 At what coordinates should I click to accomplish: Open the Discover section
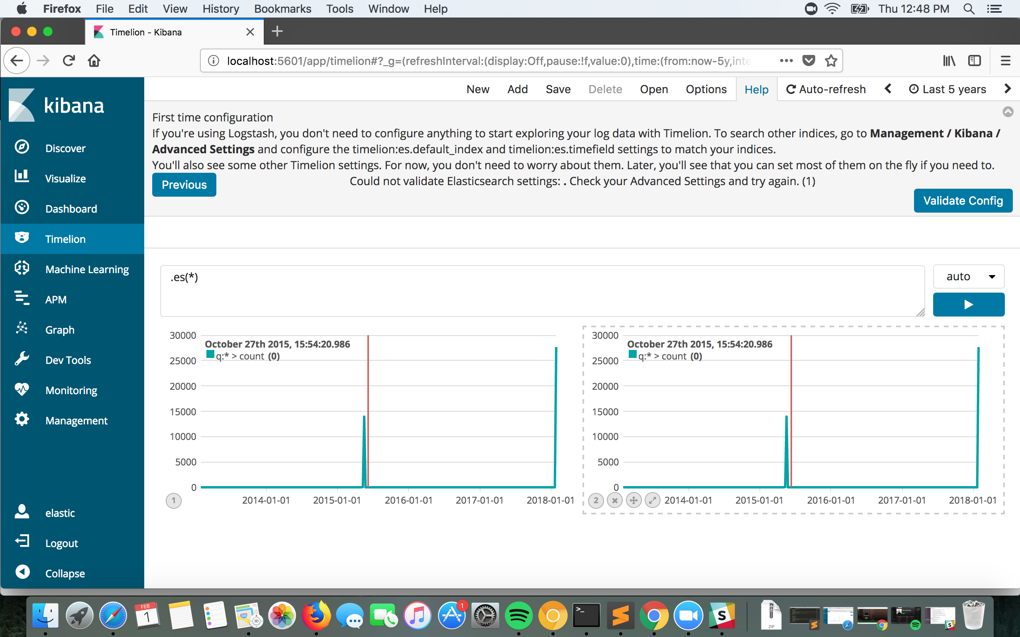(x=65, y=148)
